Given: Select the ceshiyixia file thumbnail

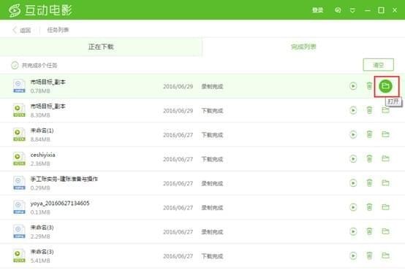Looking at the screenshot, I should coord(19,159).
